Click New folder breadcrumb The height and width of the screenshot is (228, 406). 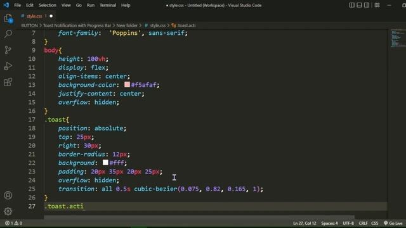[127, 25]
